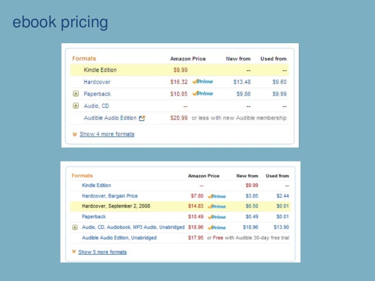Click Bargain Price used from $2.44
375x281 pixels.
(283, 196)
